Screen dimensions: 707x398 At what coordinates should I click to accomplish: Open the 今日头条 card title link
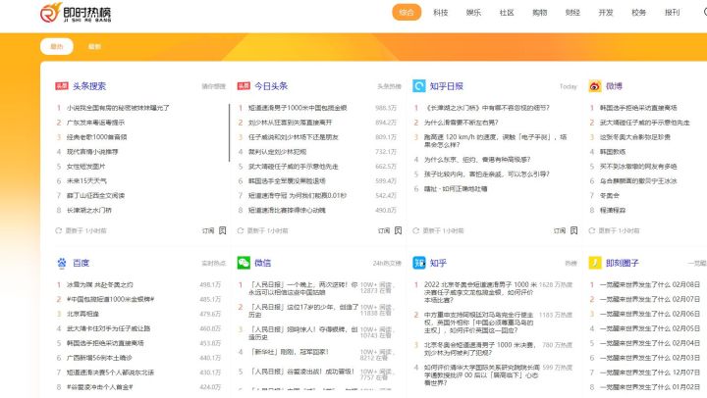271,86
